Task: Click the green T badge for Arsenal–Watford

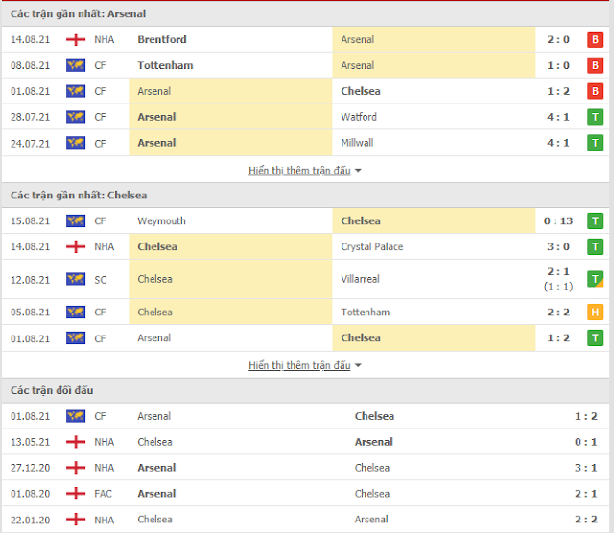Action: coord(595,117)
